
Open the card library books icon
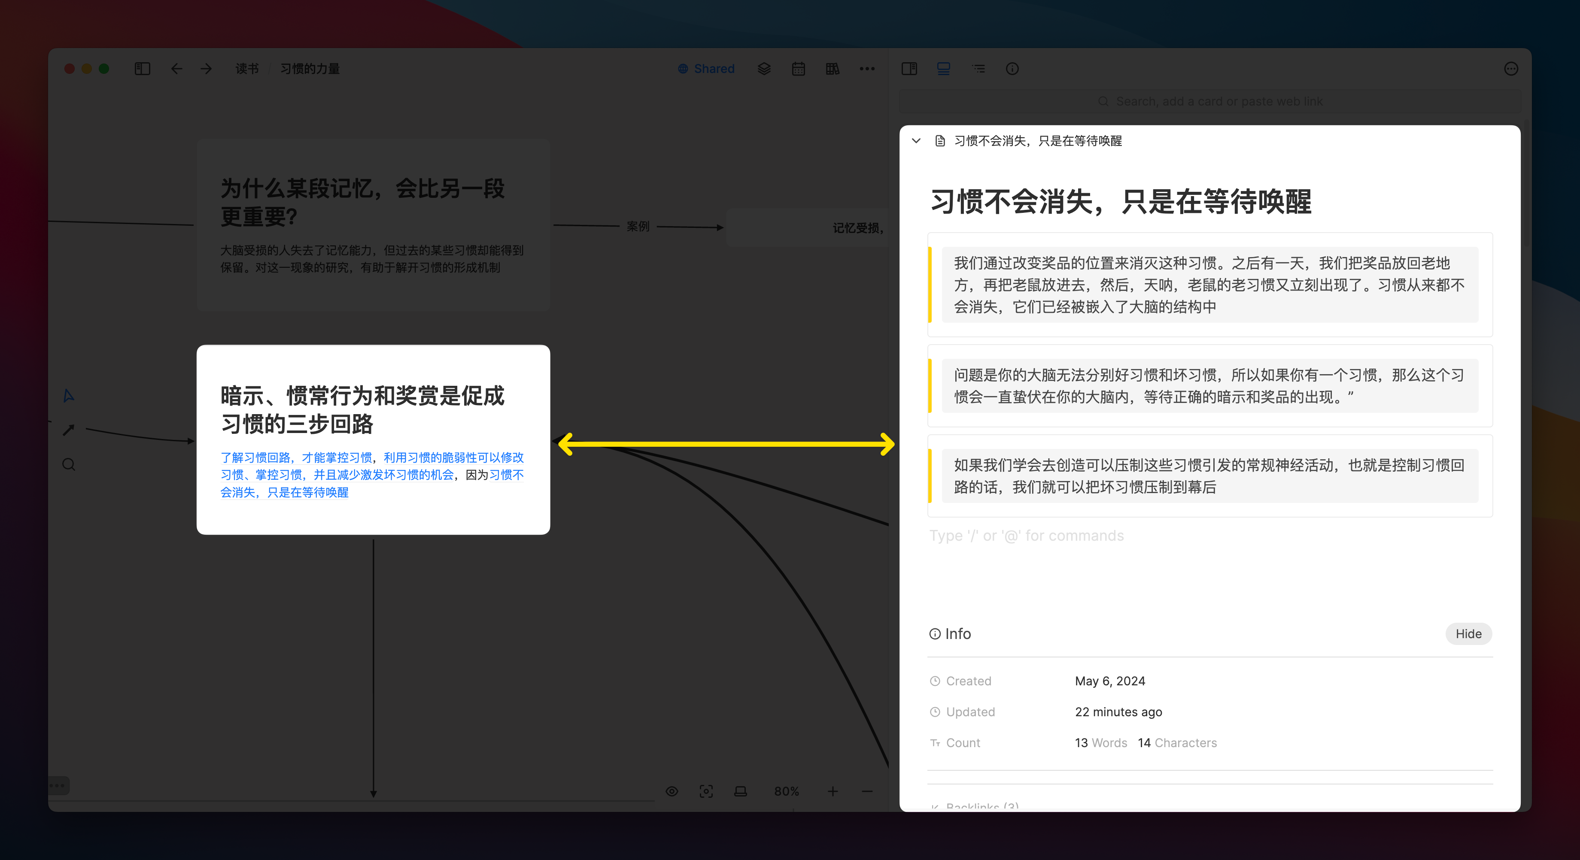[833, 69]
